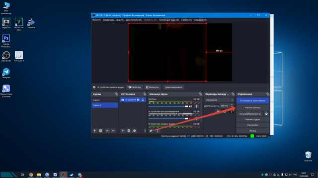Click Остановить трансляцию button
The height and width of the screenshot is (178, 318).
click(x=252, y=100)
